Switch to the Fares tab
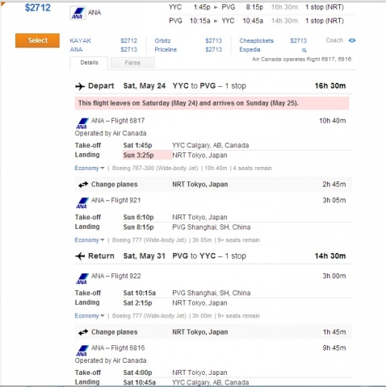386x387 pixels. [132, 63]
